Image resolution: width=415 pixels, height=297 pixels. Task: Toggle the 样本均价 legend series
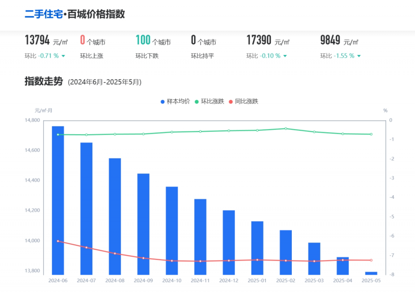tap(175, 101)
